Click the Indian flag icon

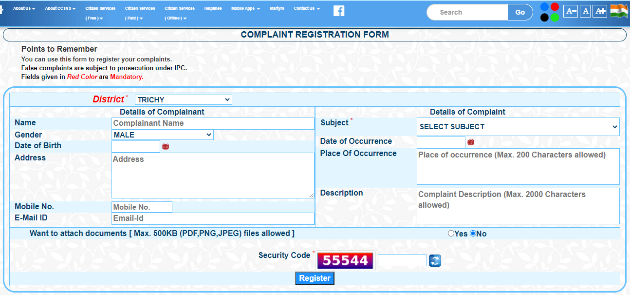point(619,11)
